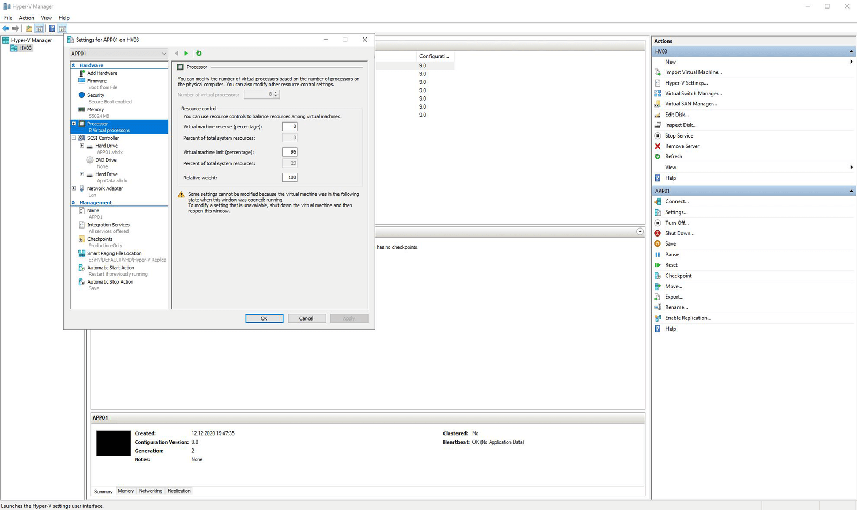Export the APP01 virtual machine
This screenshot has height=510, width=857.
point(674,296)
